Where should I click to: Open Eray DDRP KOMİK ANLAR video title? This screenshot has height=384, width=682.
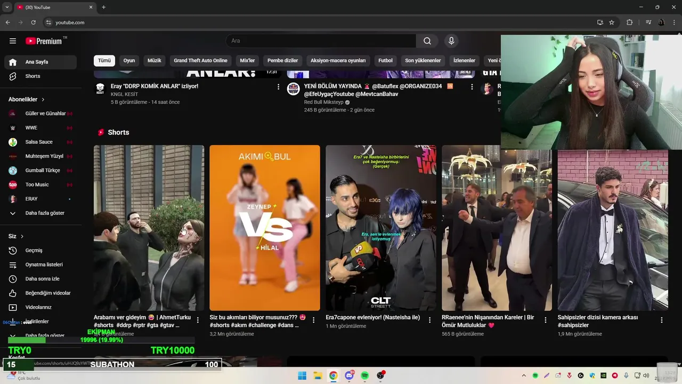click(x=155, y=86)
